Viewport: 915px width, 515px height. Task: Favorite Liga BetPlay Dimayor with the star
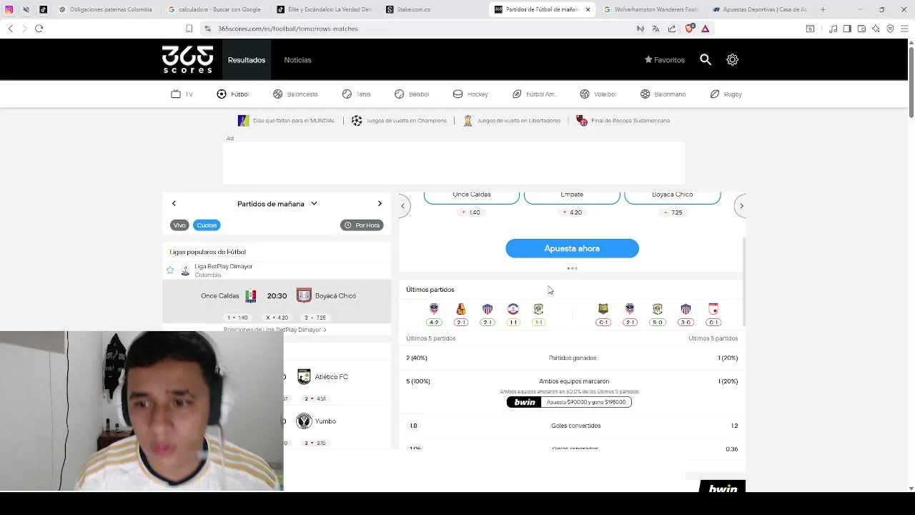(170, 270)
